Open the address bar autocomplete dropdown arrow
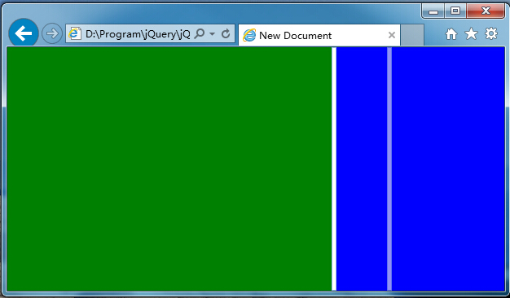 point(213,34)
